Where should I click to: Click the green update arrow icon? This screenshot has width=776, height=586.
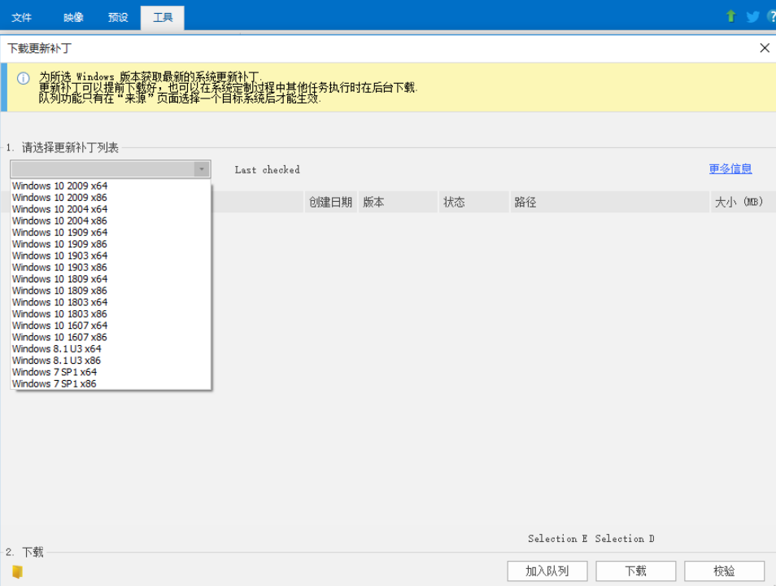730,16
